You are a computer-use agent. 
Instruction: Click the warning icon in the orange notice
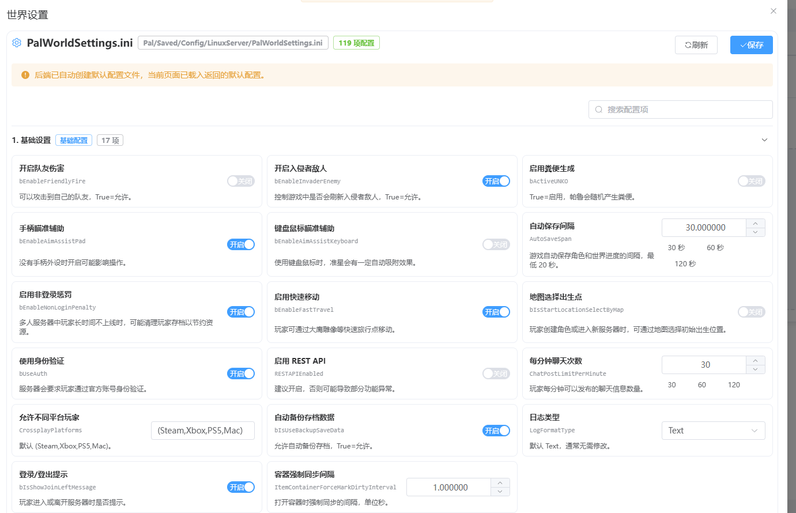[25, 75]
